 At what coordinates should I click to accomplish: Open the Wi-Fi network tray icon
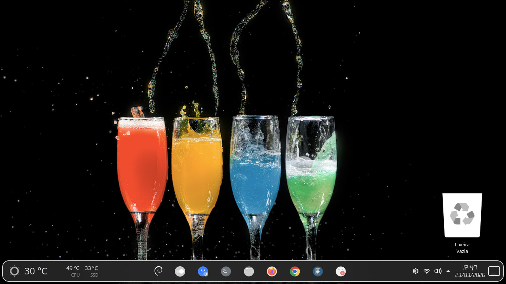427,271
